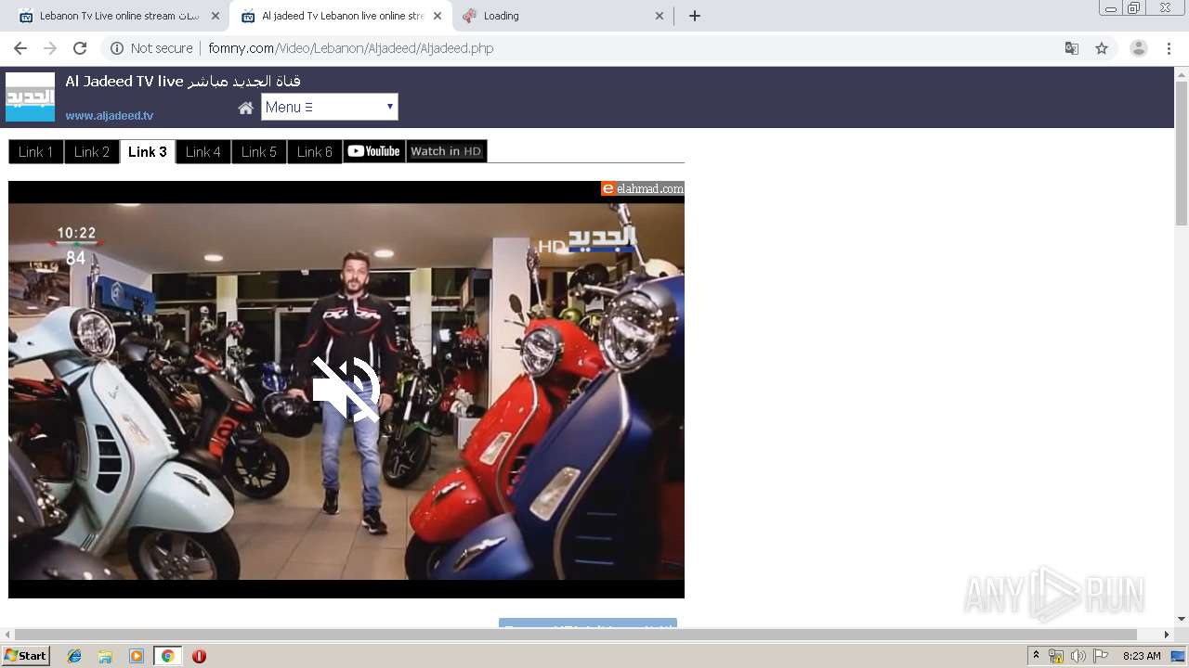The height and width of the screenshot is (668, 1189).
Task: Select the Chrome taskbar button
Action: coord(167,656)
